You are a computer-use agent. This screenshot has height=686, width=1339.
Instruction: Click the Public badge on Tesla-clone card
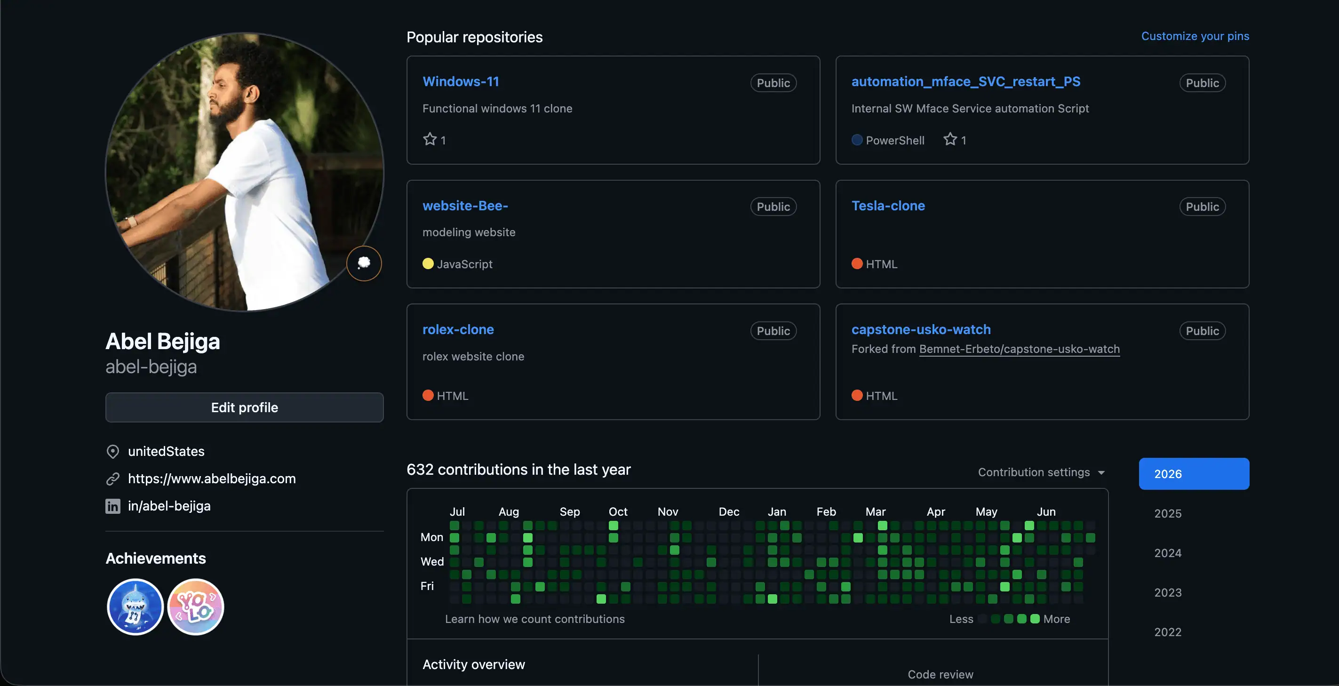pyautogui.click(x=1202, y=207)
